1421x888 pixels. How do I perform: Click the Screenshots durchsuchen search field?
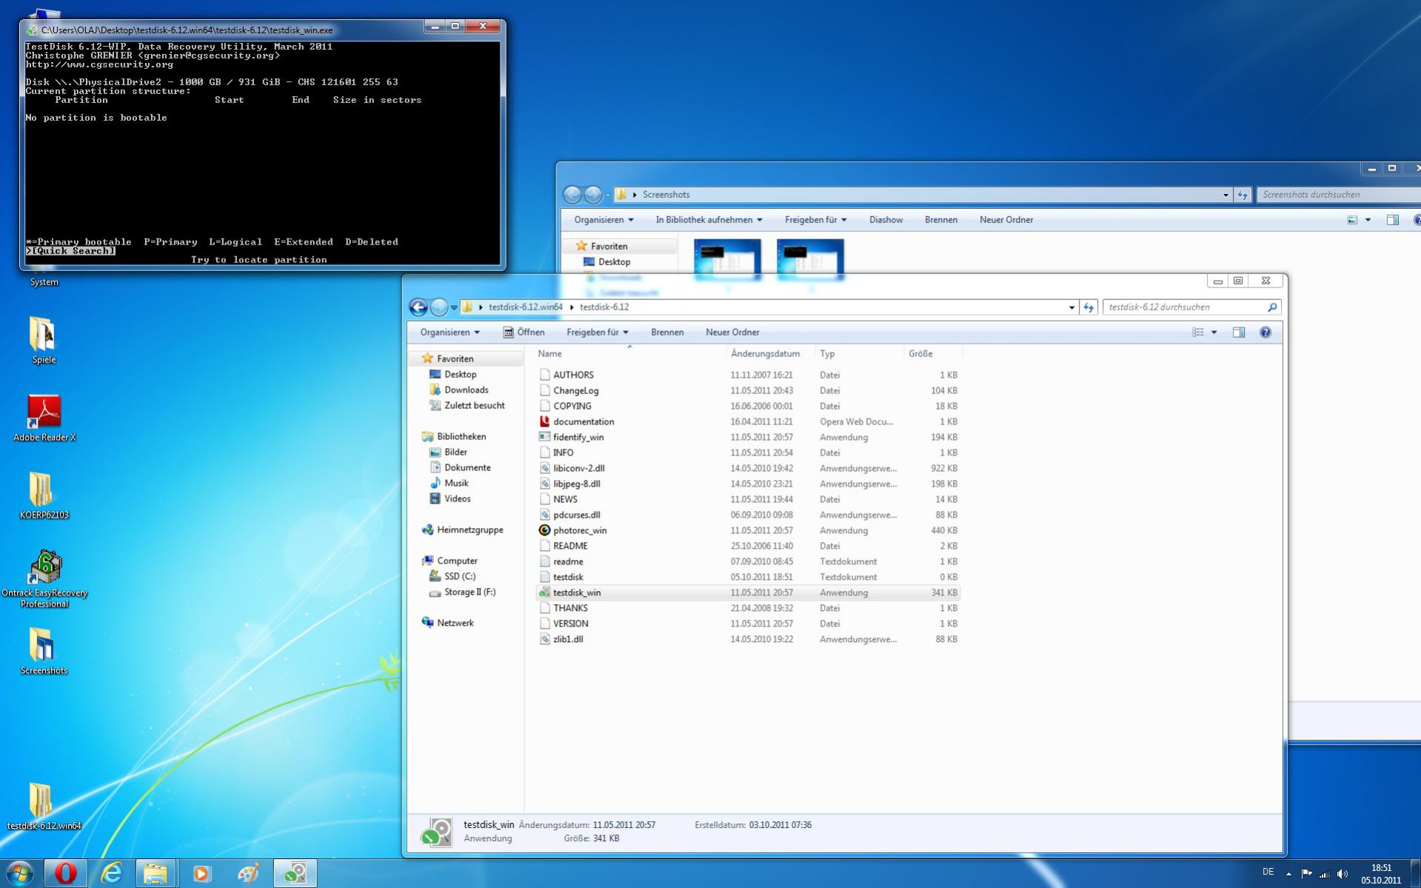pyautogui.click(x=1339, y=195)
